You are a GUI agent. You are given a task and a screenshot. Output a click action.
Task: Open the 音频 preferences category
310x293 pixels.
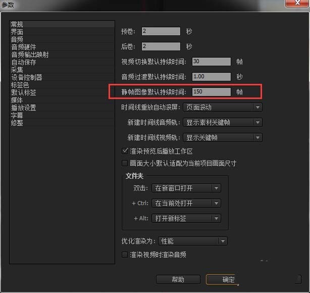coord(62,39)
